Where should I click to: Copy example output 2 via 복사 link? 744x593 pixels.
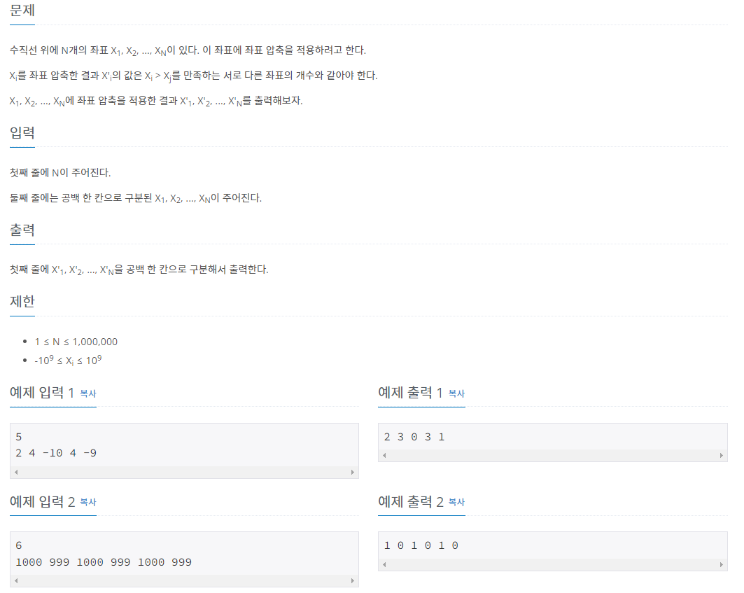[456, 502]
